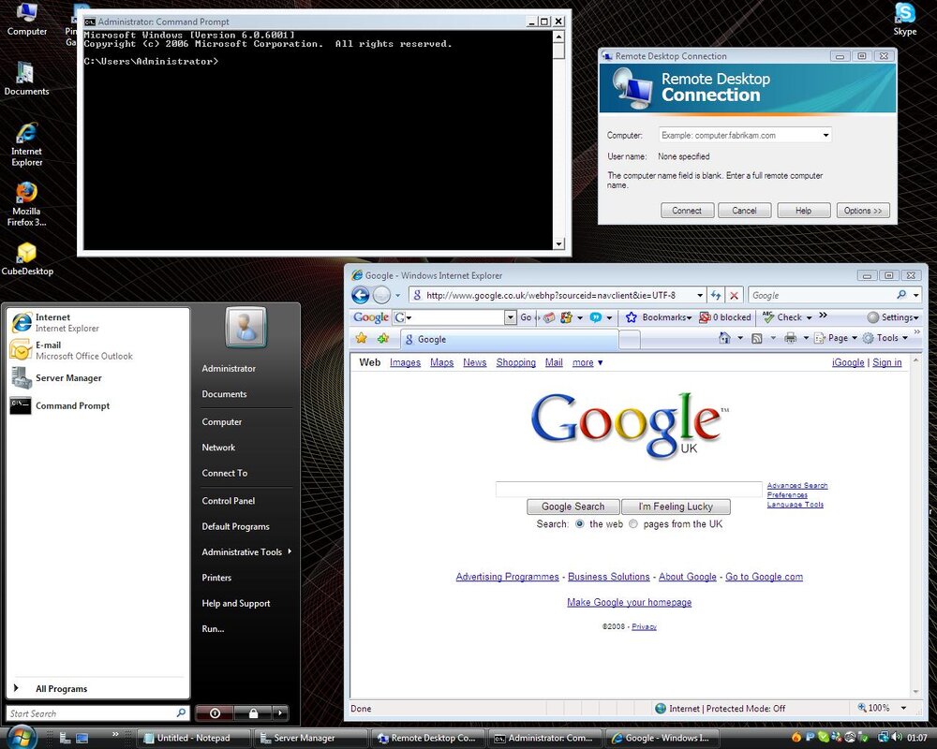This screenshot has height=749, width=937.
Task: Click the Google Toolbar Bookmarks star
Action: (x=631, y=317)
